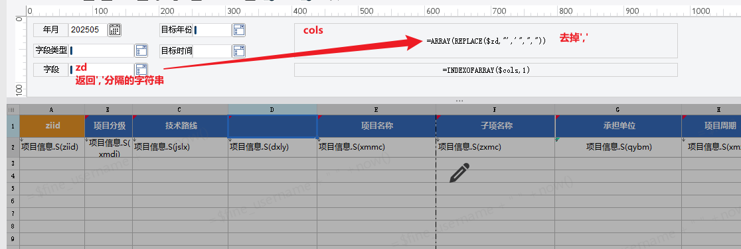Click the 目标时间 input box
741x249 pixels.
212,50
